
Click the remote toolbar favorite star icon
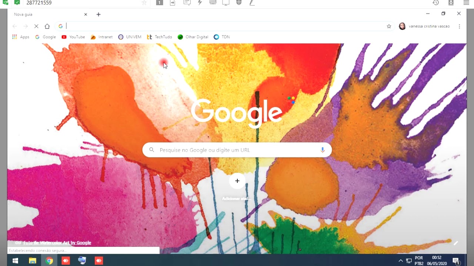pos(144,3)
